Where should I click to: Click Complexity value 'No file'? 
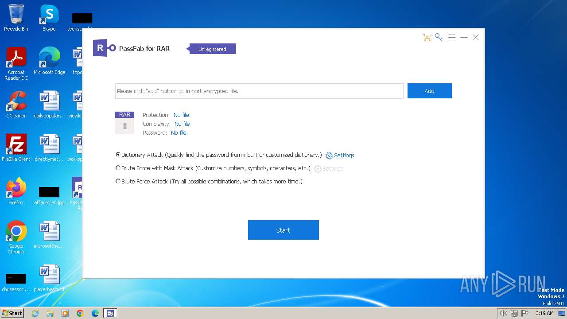(x=182, y=124)
